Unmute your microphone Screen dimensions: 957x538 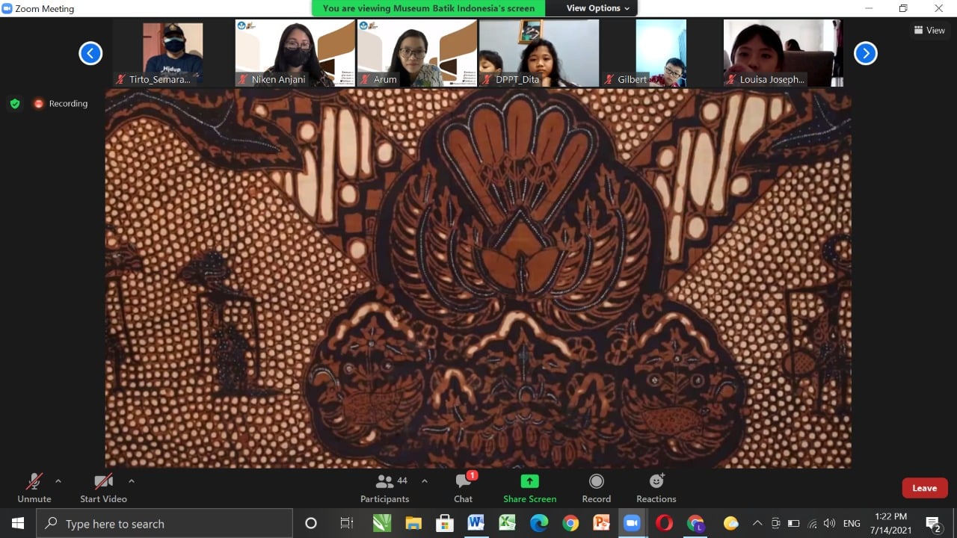tap(34, 486)
